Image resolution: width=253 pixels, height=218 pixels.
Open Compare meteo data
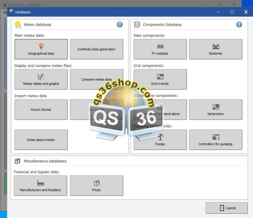point(97,79)
